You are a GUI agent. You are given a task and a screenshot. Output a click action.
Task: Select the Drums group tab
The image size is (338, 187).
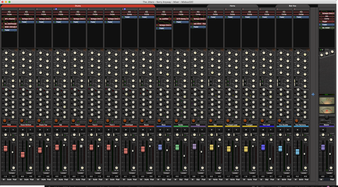78,6
